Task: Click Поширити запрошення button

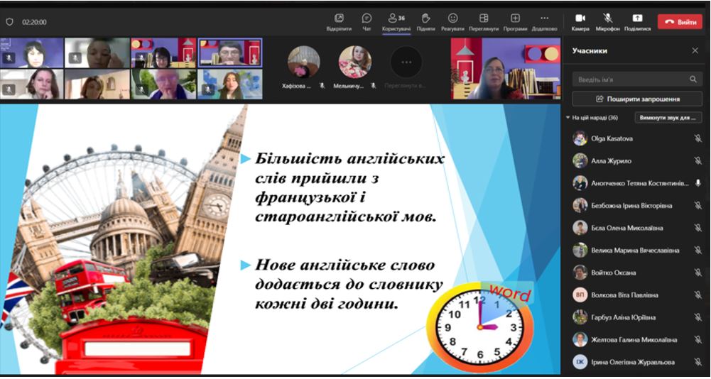Action: click(x=637, y=99)
